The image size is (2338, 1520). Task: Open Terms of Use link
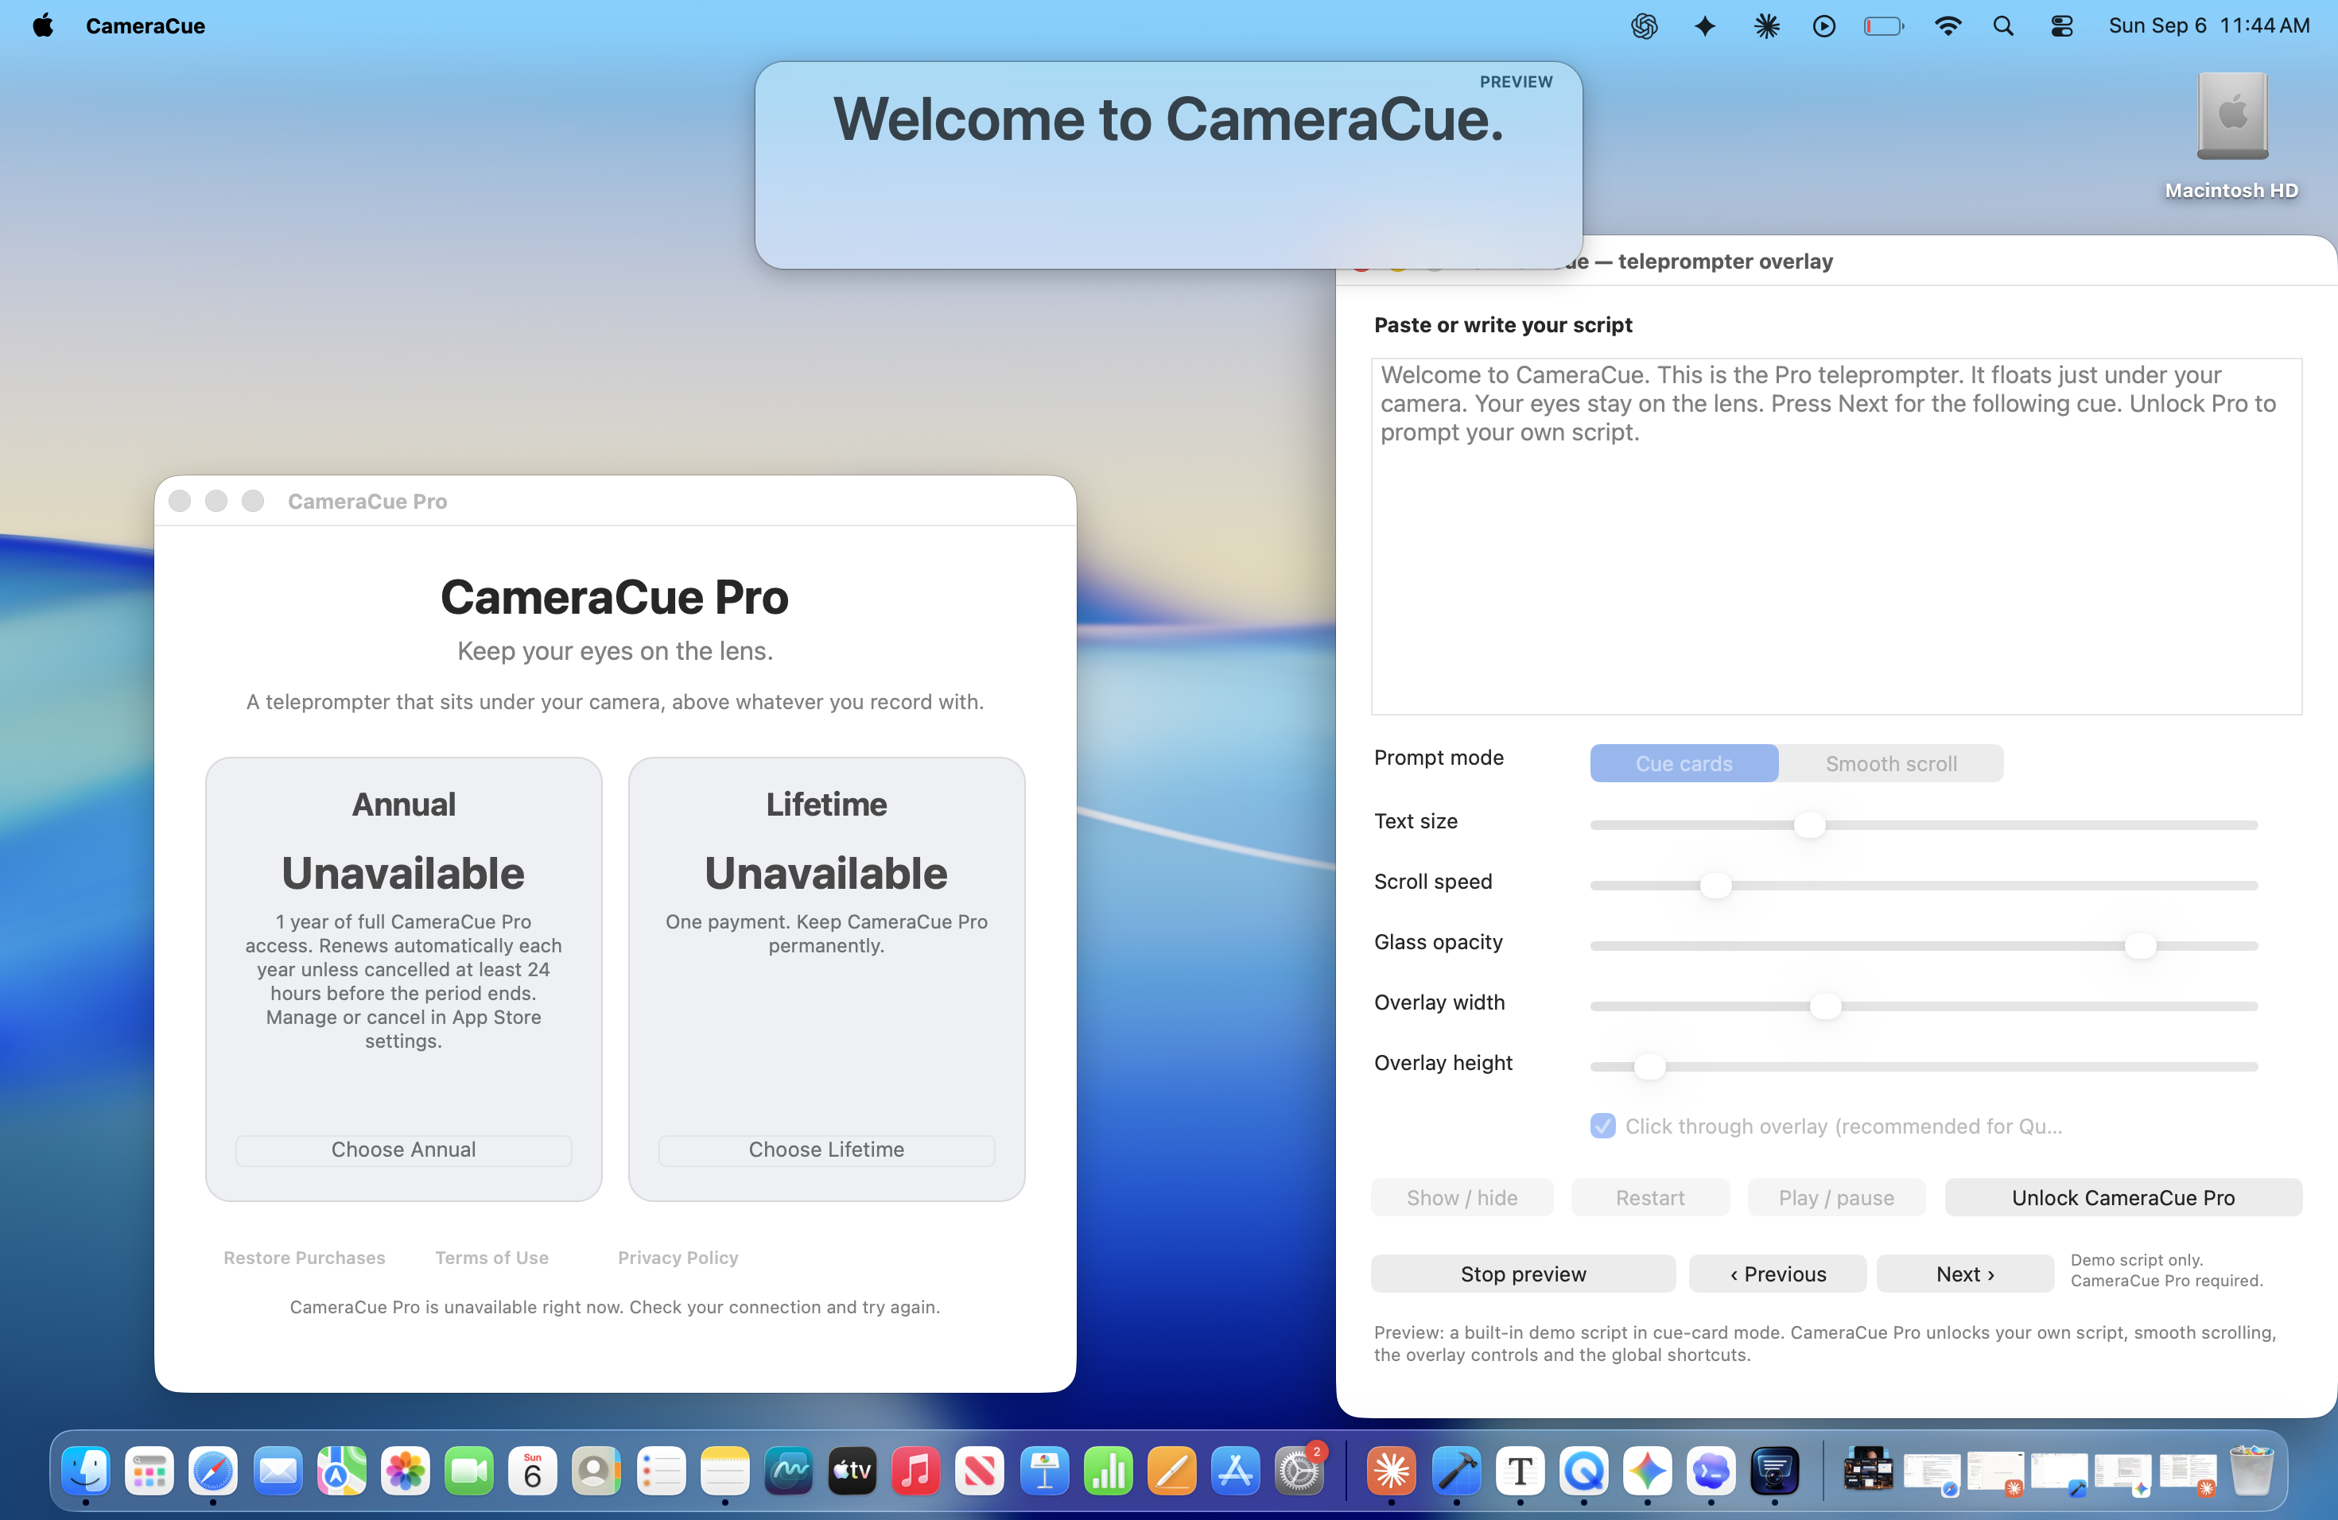point(492,1258)
